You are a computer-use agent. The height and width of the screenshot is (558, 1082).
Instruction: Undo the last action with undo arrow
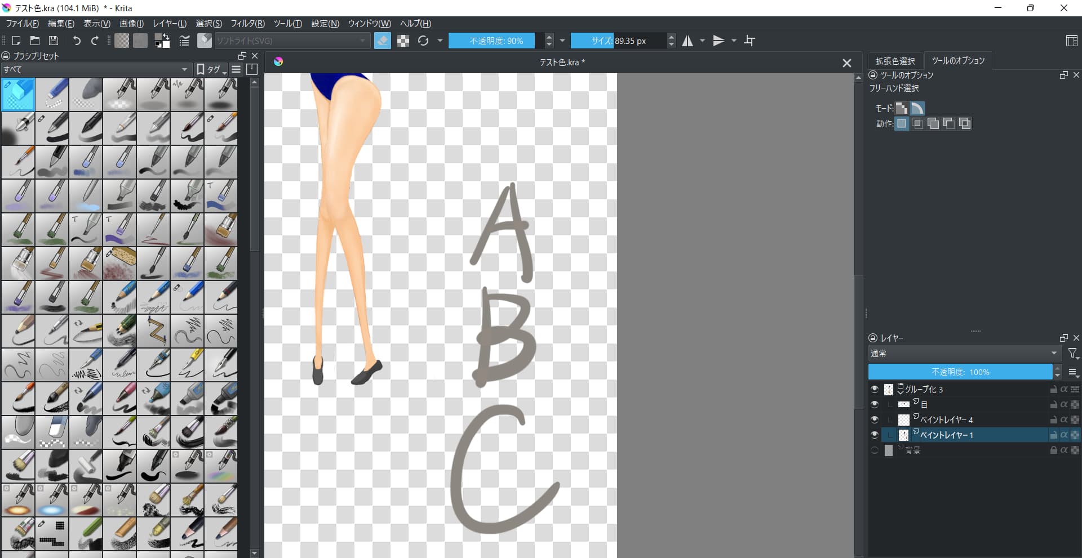[x=77, y=41]
